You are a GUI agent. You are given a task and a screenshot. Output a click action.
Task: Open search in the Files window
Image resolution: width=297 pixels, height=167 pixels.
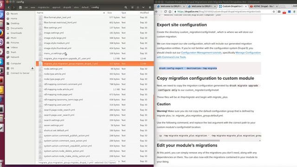click(126, 7)
